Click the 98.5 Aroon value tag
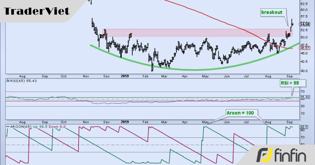 coord(304,127)
